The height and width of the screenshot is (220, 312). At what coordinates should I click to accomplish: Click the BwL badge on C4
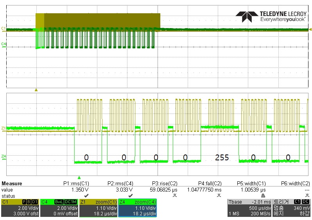[59, 202]
